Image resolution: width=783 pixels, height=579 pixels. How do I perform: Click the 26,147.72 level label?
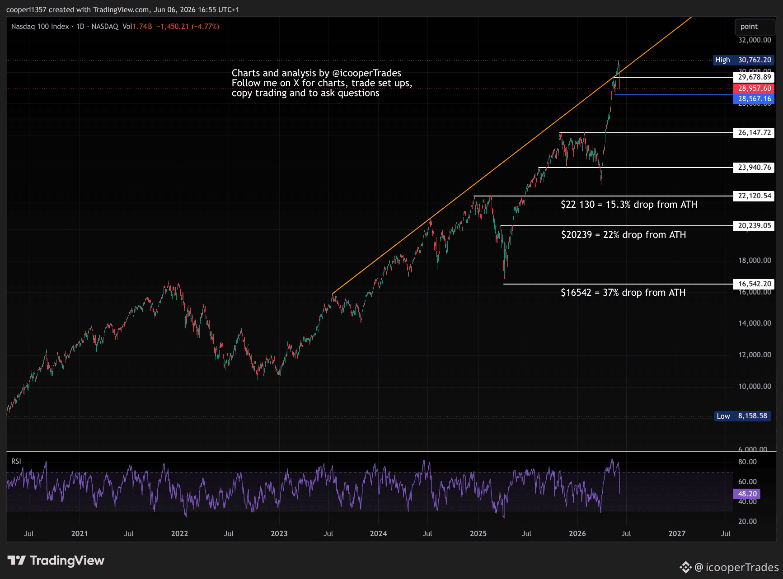[x=754, y=133]
